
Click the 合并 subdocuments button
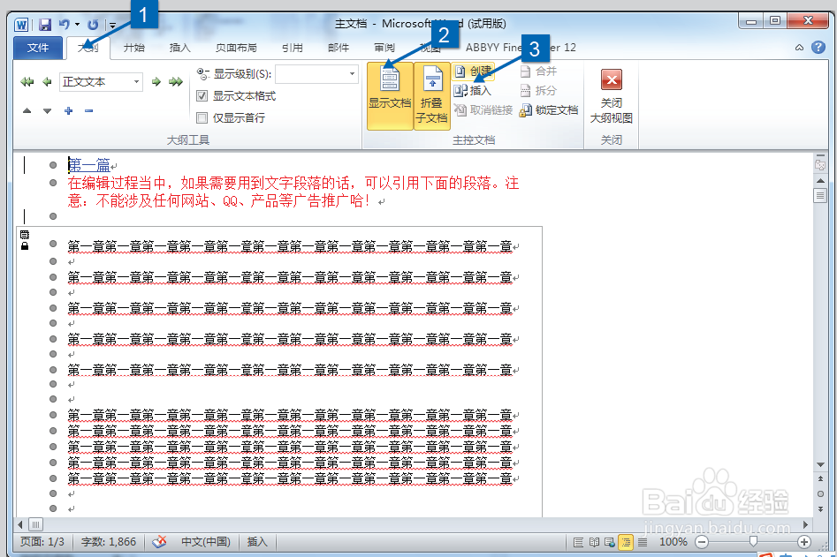point(538,71)
